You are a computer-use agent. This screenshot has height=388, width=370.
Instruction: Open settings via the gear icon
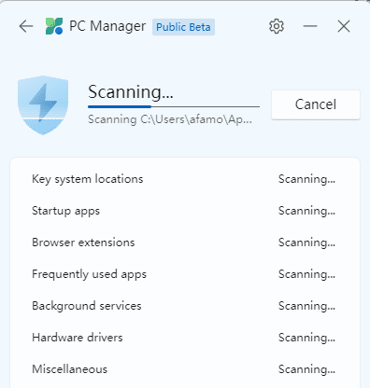click(x=277, y=26)
